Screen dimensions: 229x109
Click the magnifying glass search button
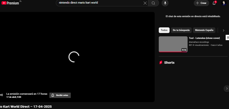pyautogui.click(x=153, y=3)
